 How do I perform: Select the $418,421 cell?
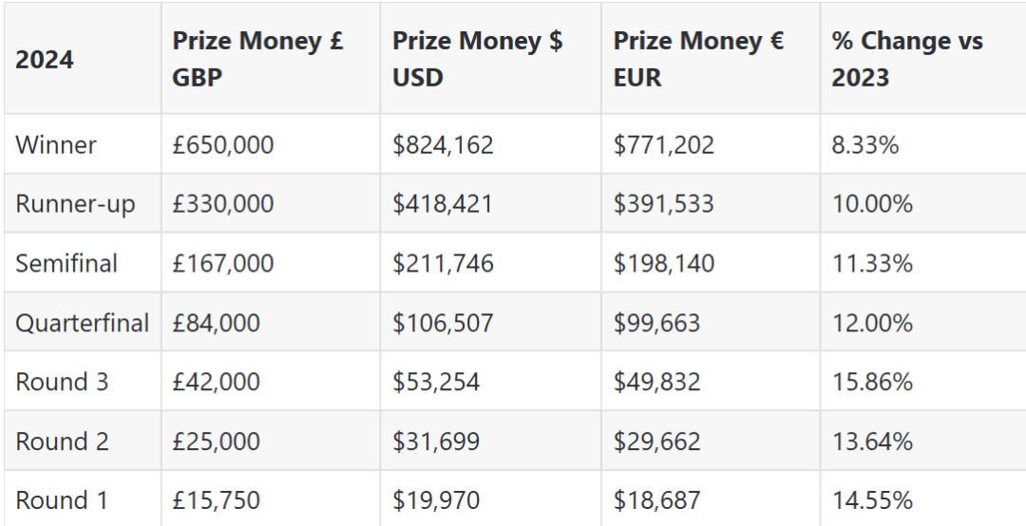click(x=443, y=204)
